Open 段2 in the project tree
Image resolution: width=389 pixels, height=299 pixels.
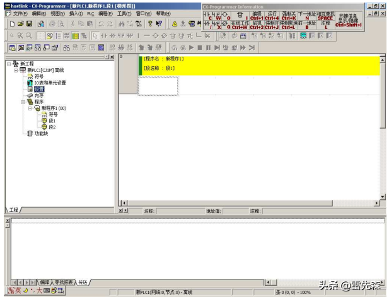[x=52, y=127]
